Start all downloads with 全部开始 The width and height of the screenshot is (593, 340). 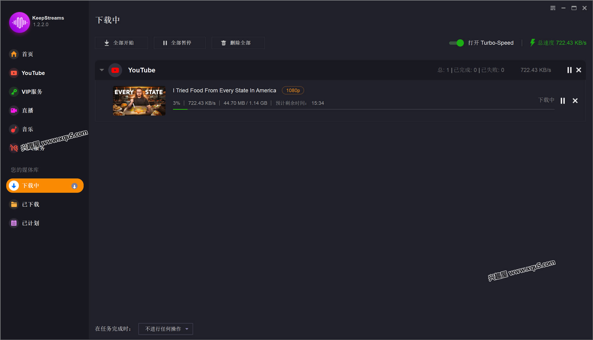pos(121,43)
